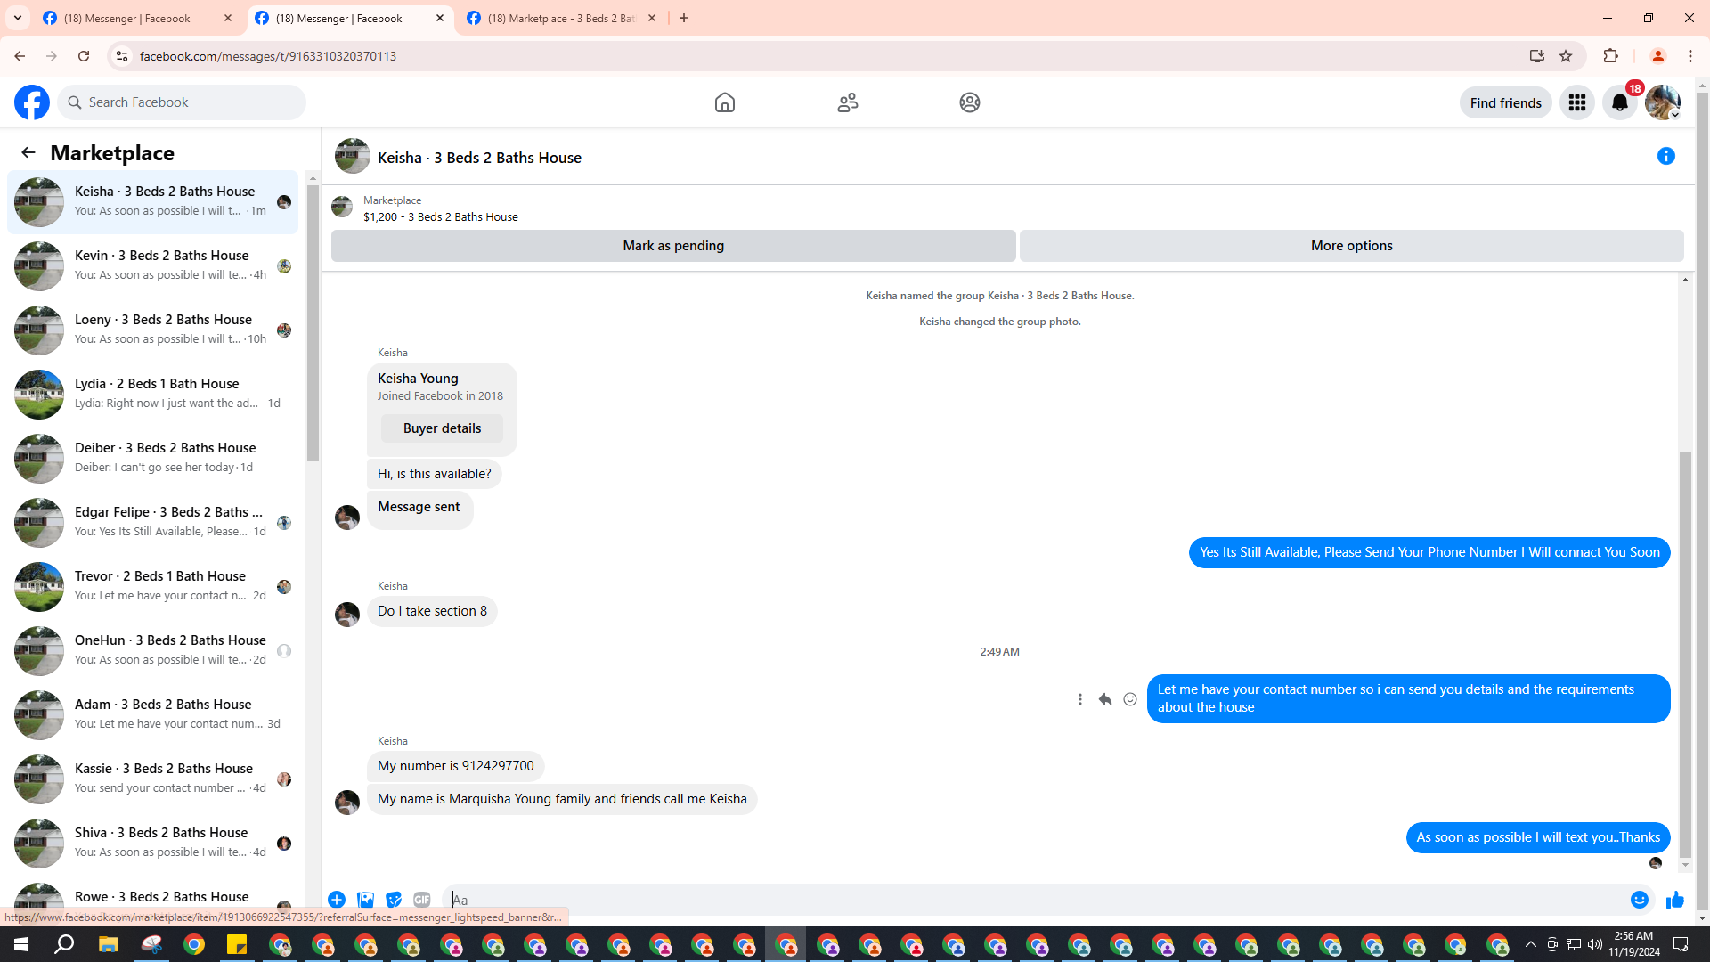The image size is (1710, 962).
Task: Open the Facebook menu grid icon
Action: (1577, 102)
